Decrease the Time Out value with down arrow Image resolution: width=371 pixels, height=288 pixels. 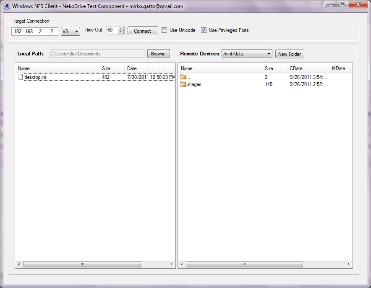[121, 32]
